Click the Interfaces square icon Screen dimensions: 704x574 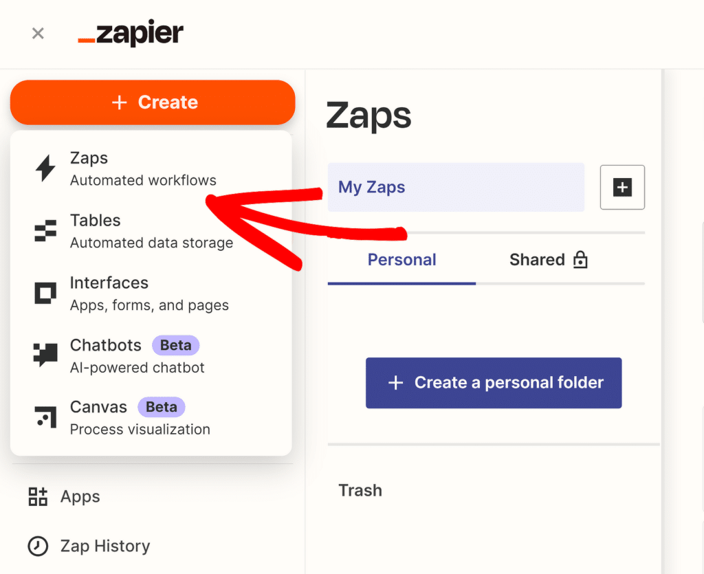45,294
